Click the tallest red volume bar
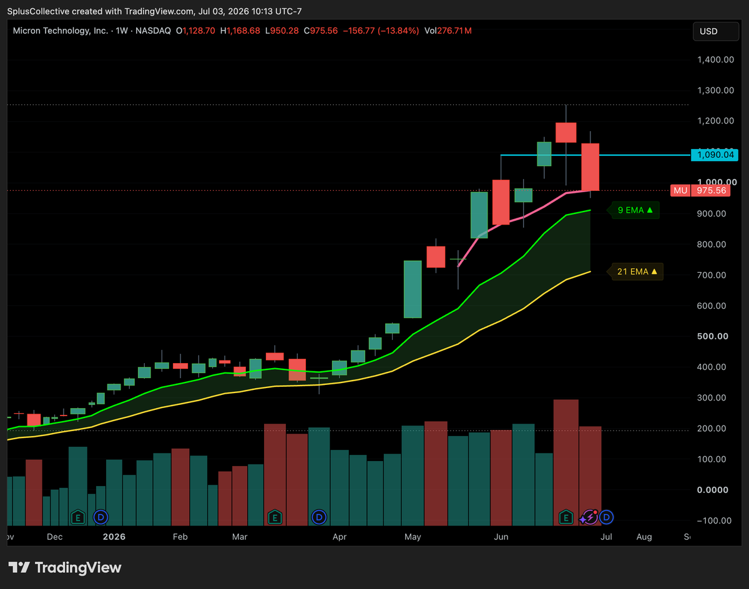 (x=566, y=462)
